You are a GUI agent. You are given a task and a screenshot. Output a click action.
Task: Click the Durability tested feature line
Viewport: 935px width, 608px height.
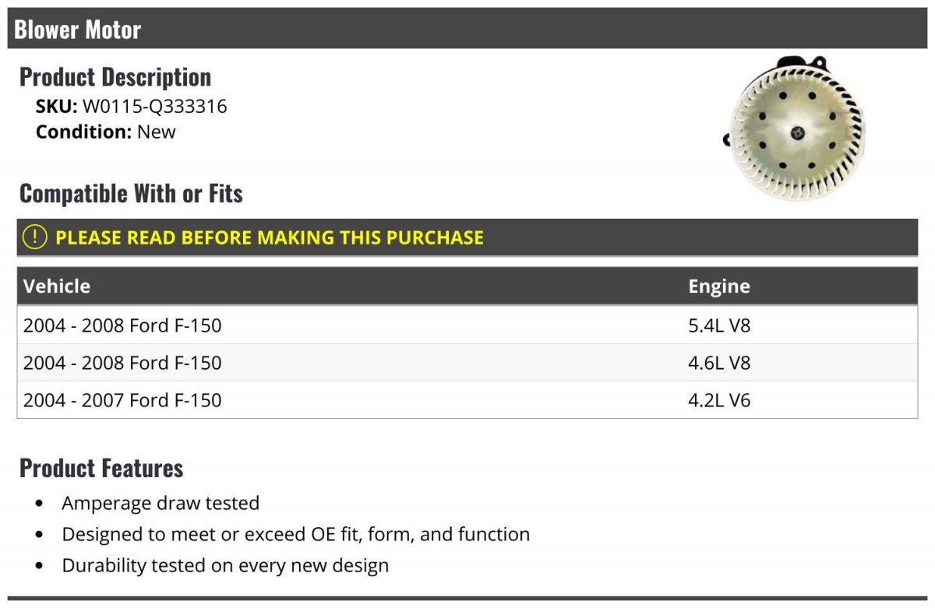click(x=225, y=565)
